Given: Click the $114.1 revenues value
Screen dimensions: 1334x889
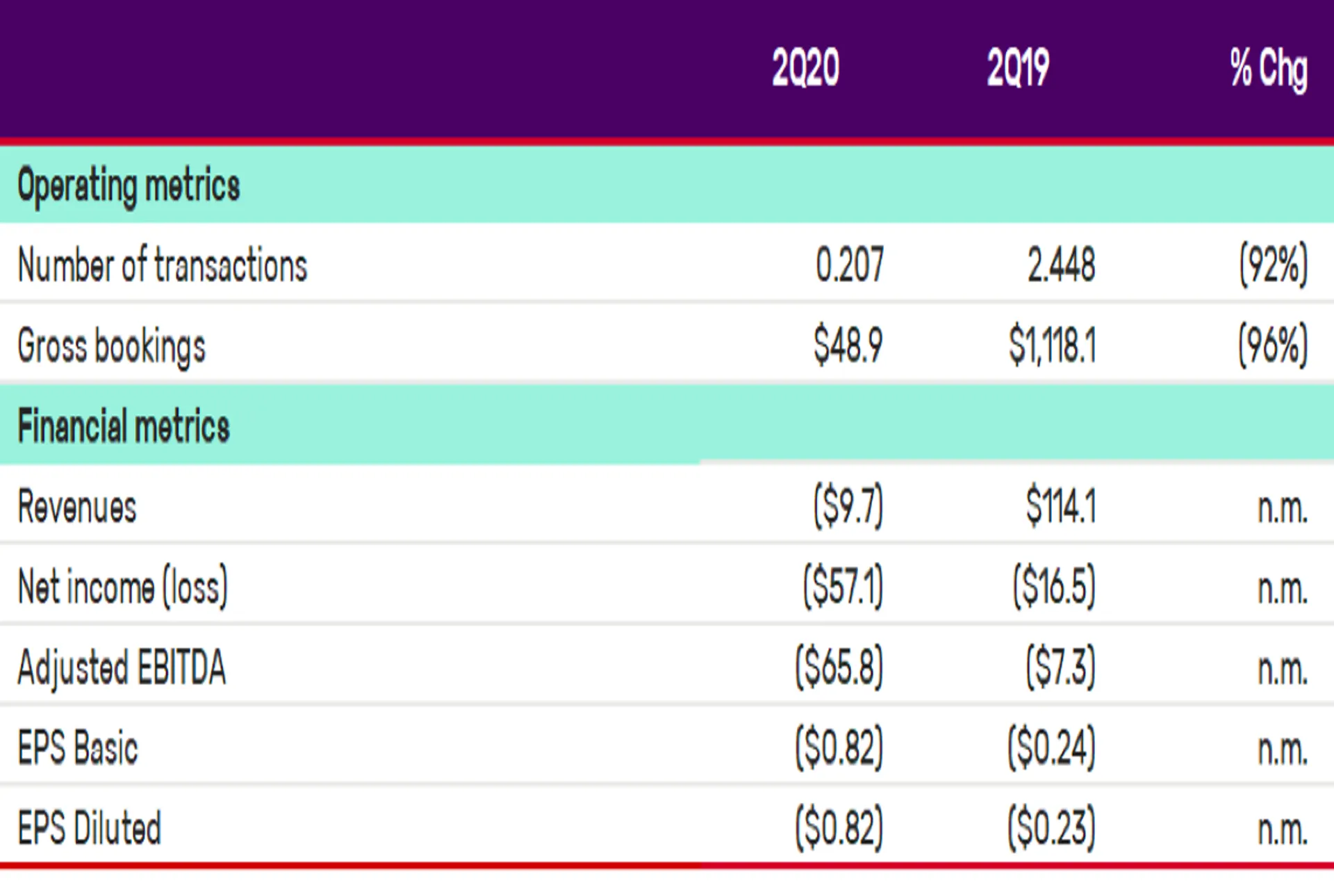Looking at the screenshot, I should [1062, 506].
